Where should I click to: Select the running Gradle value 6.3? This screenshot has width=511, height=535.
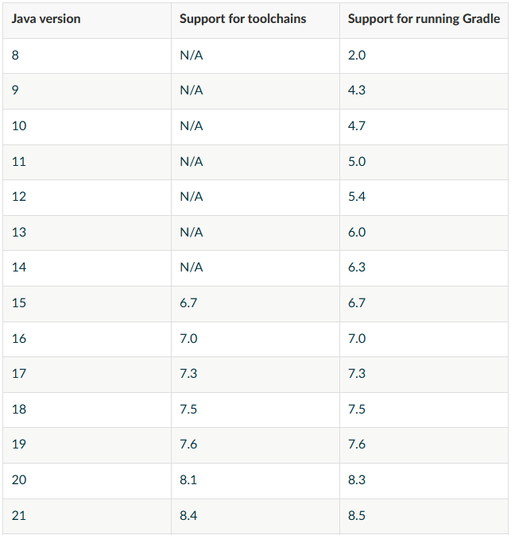357,267
